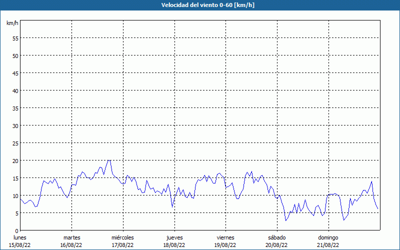Click the y-axis value '10'
The height and width of the screenshot is (250, 400).
(15, 196)
